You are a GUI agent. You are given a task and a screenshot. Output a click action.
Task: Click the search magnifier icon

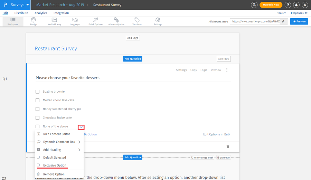click(x=254, y=5)
